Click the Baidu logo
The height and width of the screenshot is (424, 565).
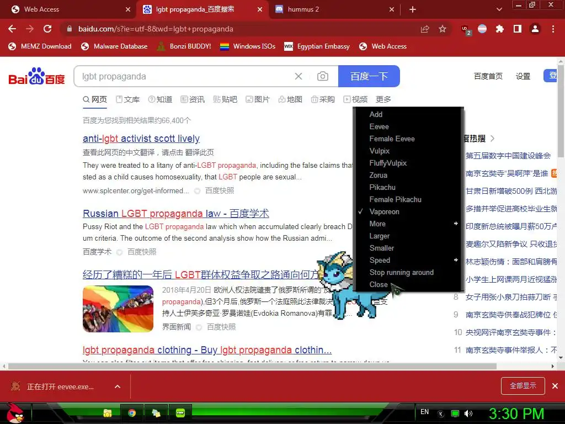point(36,76)
